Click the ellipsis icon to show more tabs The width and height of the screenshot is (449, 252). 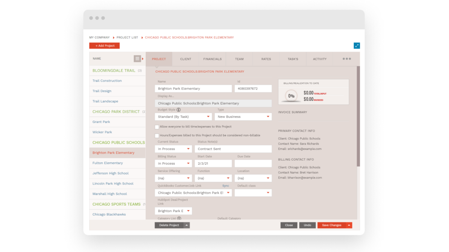tap(346, 58)
